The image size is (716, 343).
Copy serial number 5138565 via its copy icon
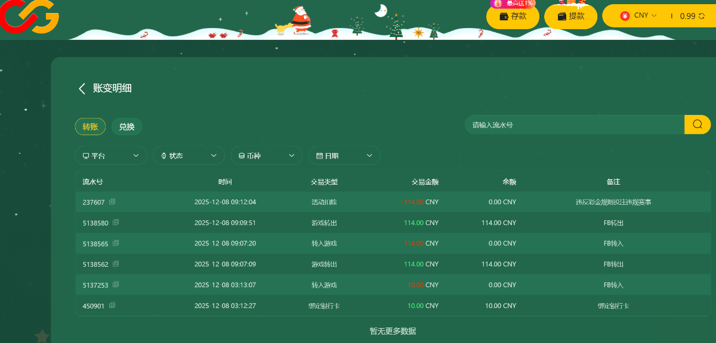(x=116, y=243)
